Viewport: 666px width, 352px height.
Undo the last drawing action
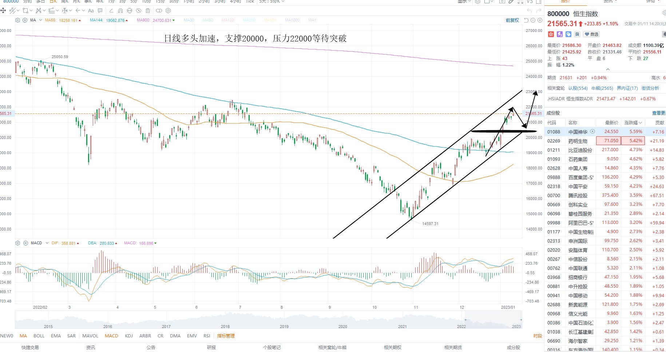coord(530,11)
